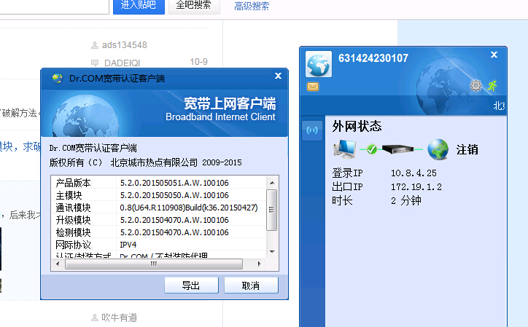Click the 时长 2 分钟 value
Screen dimensions: 528x327
406,201
